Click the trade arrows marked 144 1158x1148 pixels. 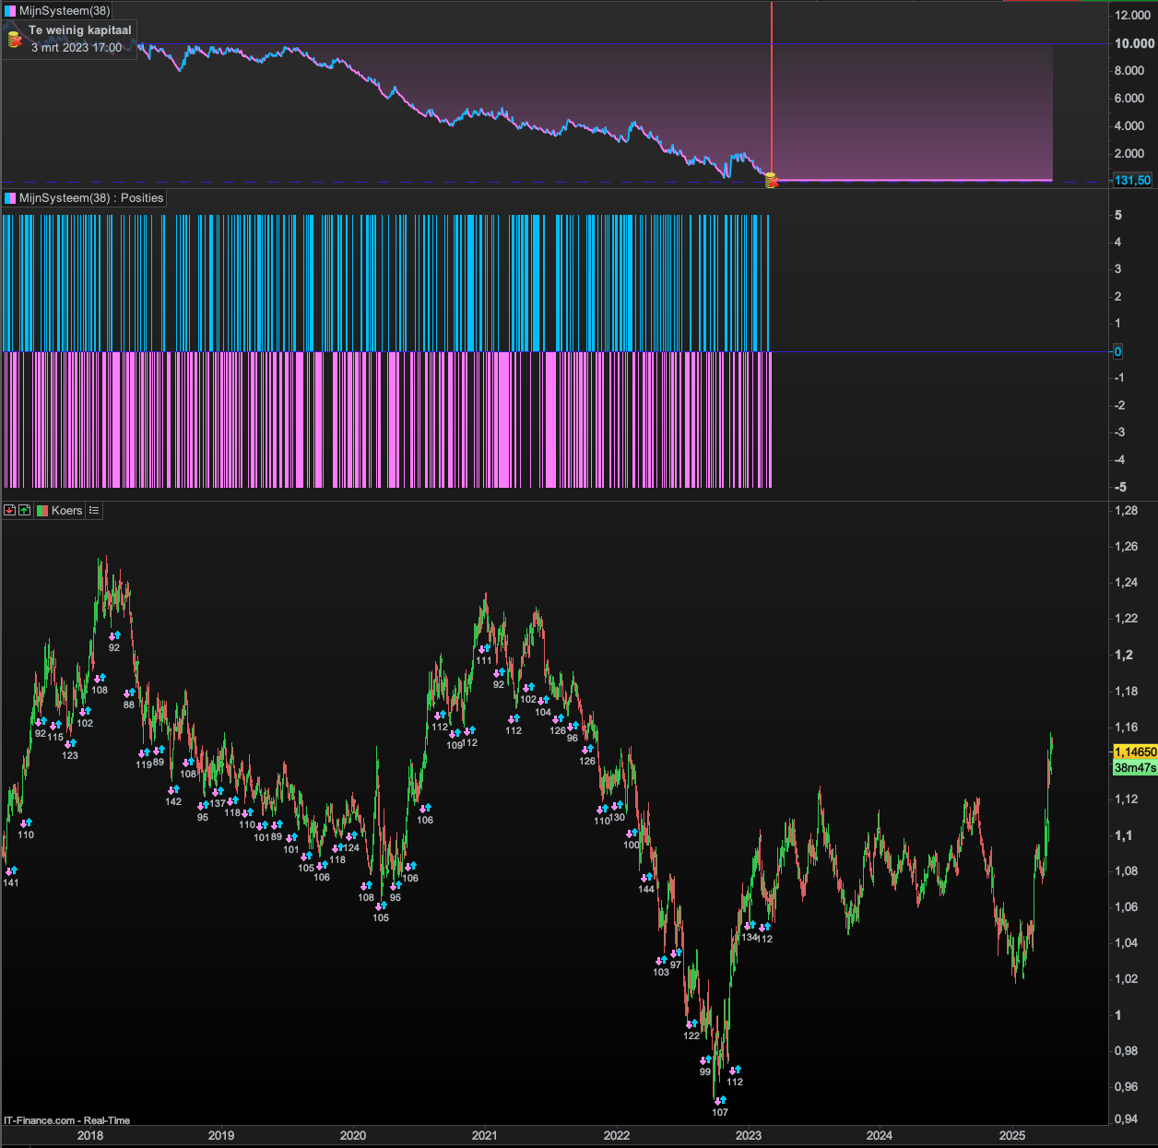[x=646, y=877]
